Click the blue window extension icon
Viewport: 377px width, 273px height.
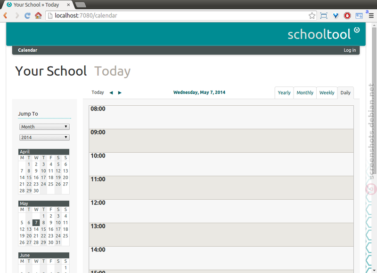click(x=359, y=16)
